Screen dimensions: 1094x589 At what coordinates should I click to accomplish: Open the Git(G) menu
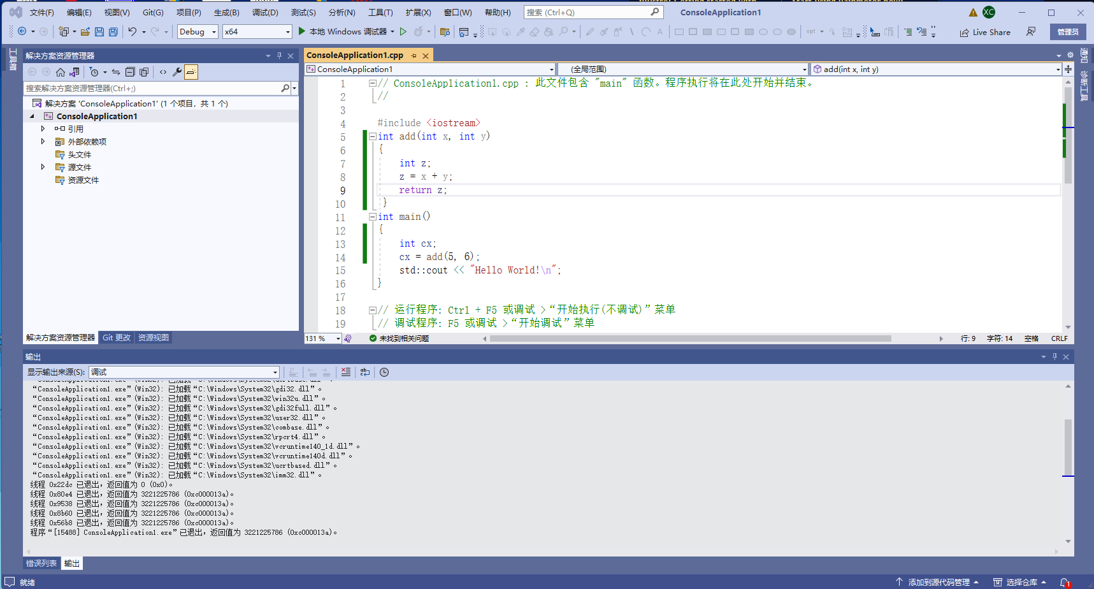click(x=153, y=12)
